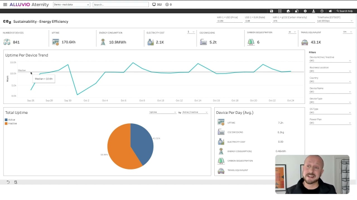Click the Alluvio Aternity logo

tap(29, 4)
